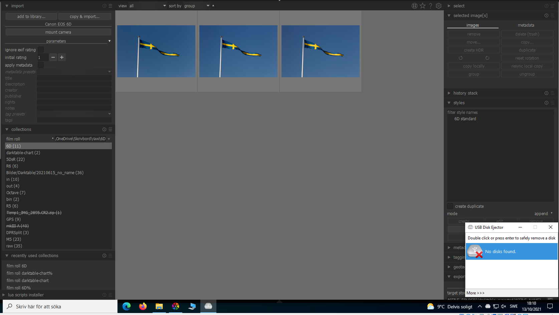The image size is (559, 315).
Task: Select the 6D standard style
Action: coord(465,119)
